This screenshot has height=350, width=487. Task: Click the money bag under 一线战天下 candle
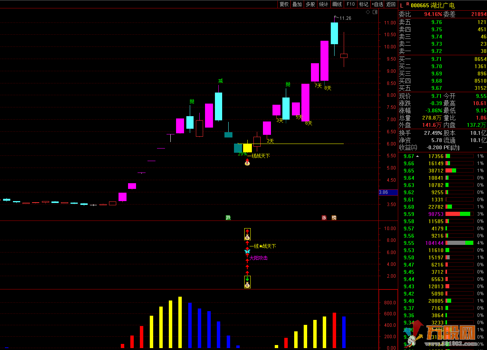coord(247,163)
